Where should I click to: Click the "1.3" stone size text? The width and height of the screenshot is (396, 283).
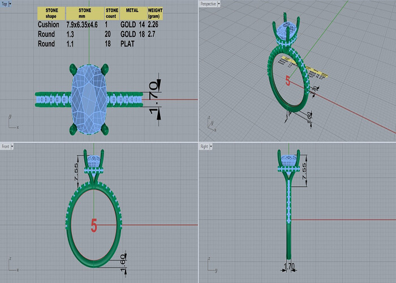coord(70,34)
